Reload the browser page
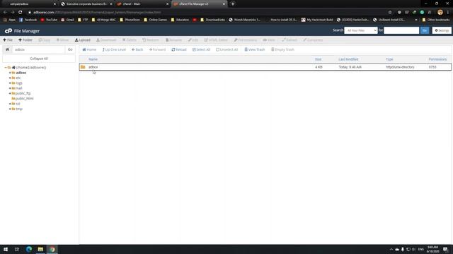The width and height of the screenshot is (453, 254). (x=21, y=13)
